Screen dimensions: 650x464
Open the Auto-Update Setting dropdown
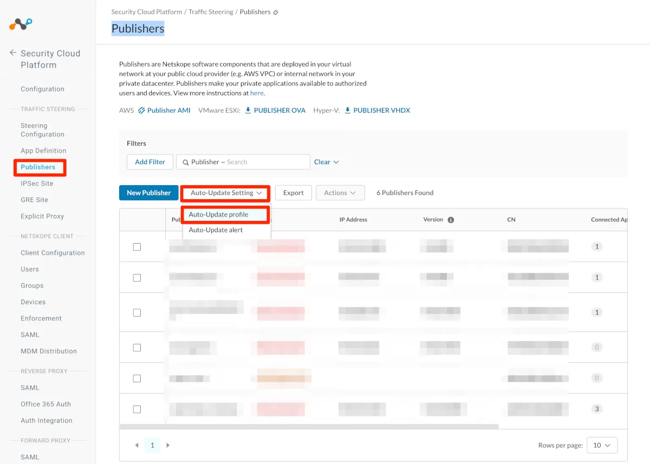(226, 193)
